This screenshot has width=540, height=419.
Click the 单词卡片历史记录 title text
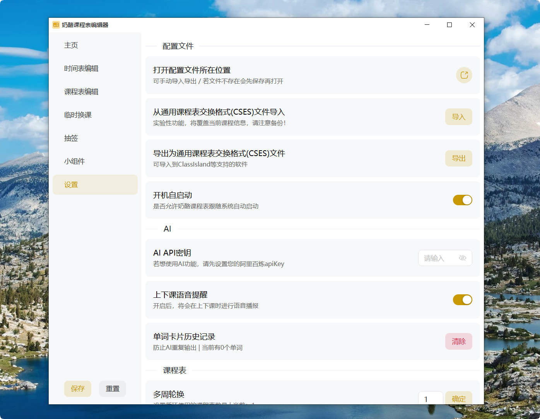184,337
